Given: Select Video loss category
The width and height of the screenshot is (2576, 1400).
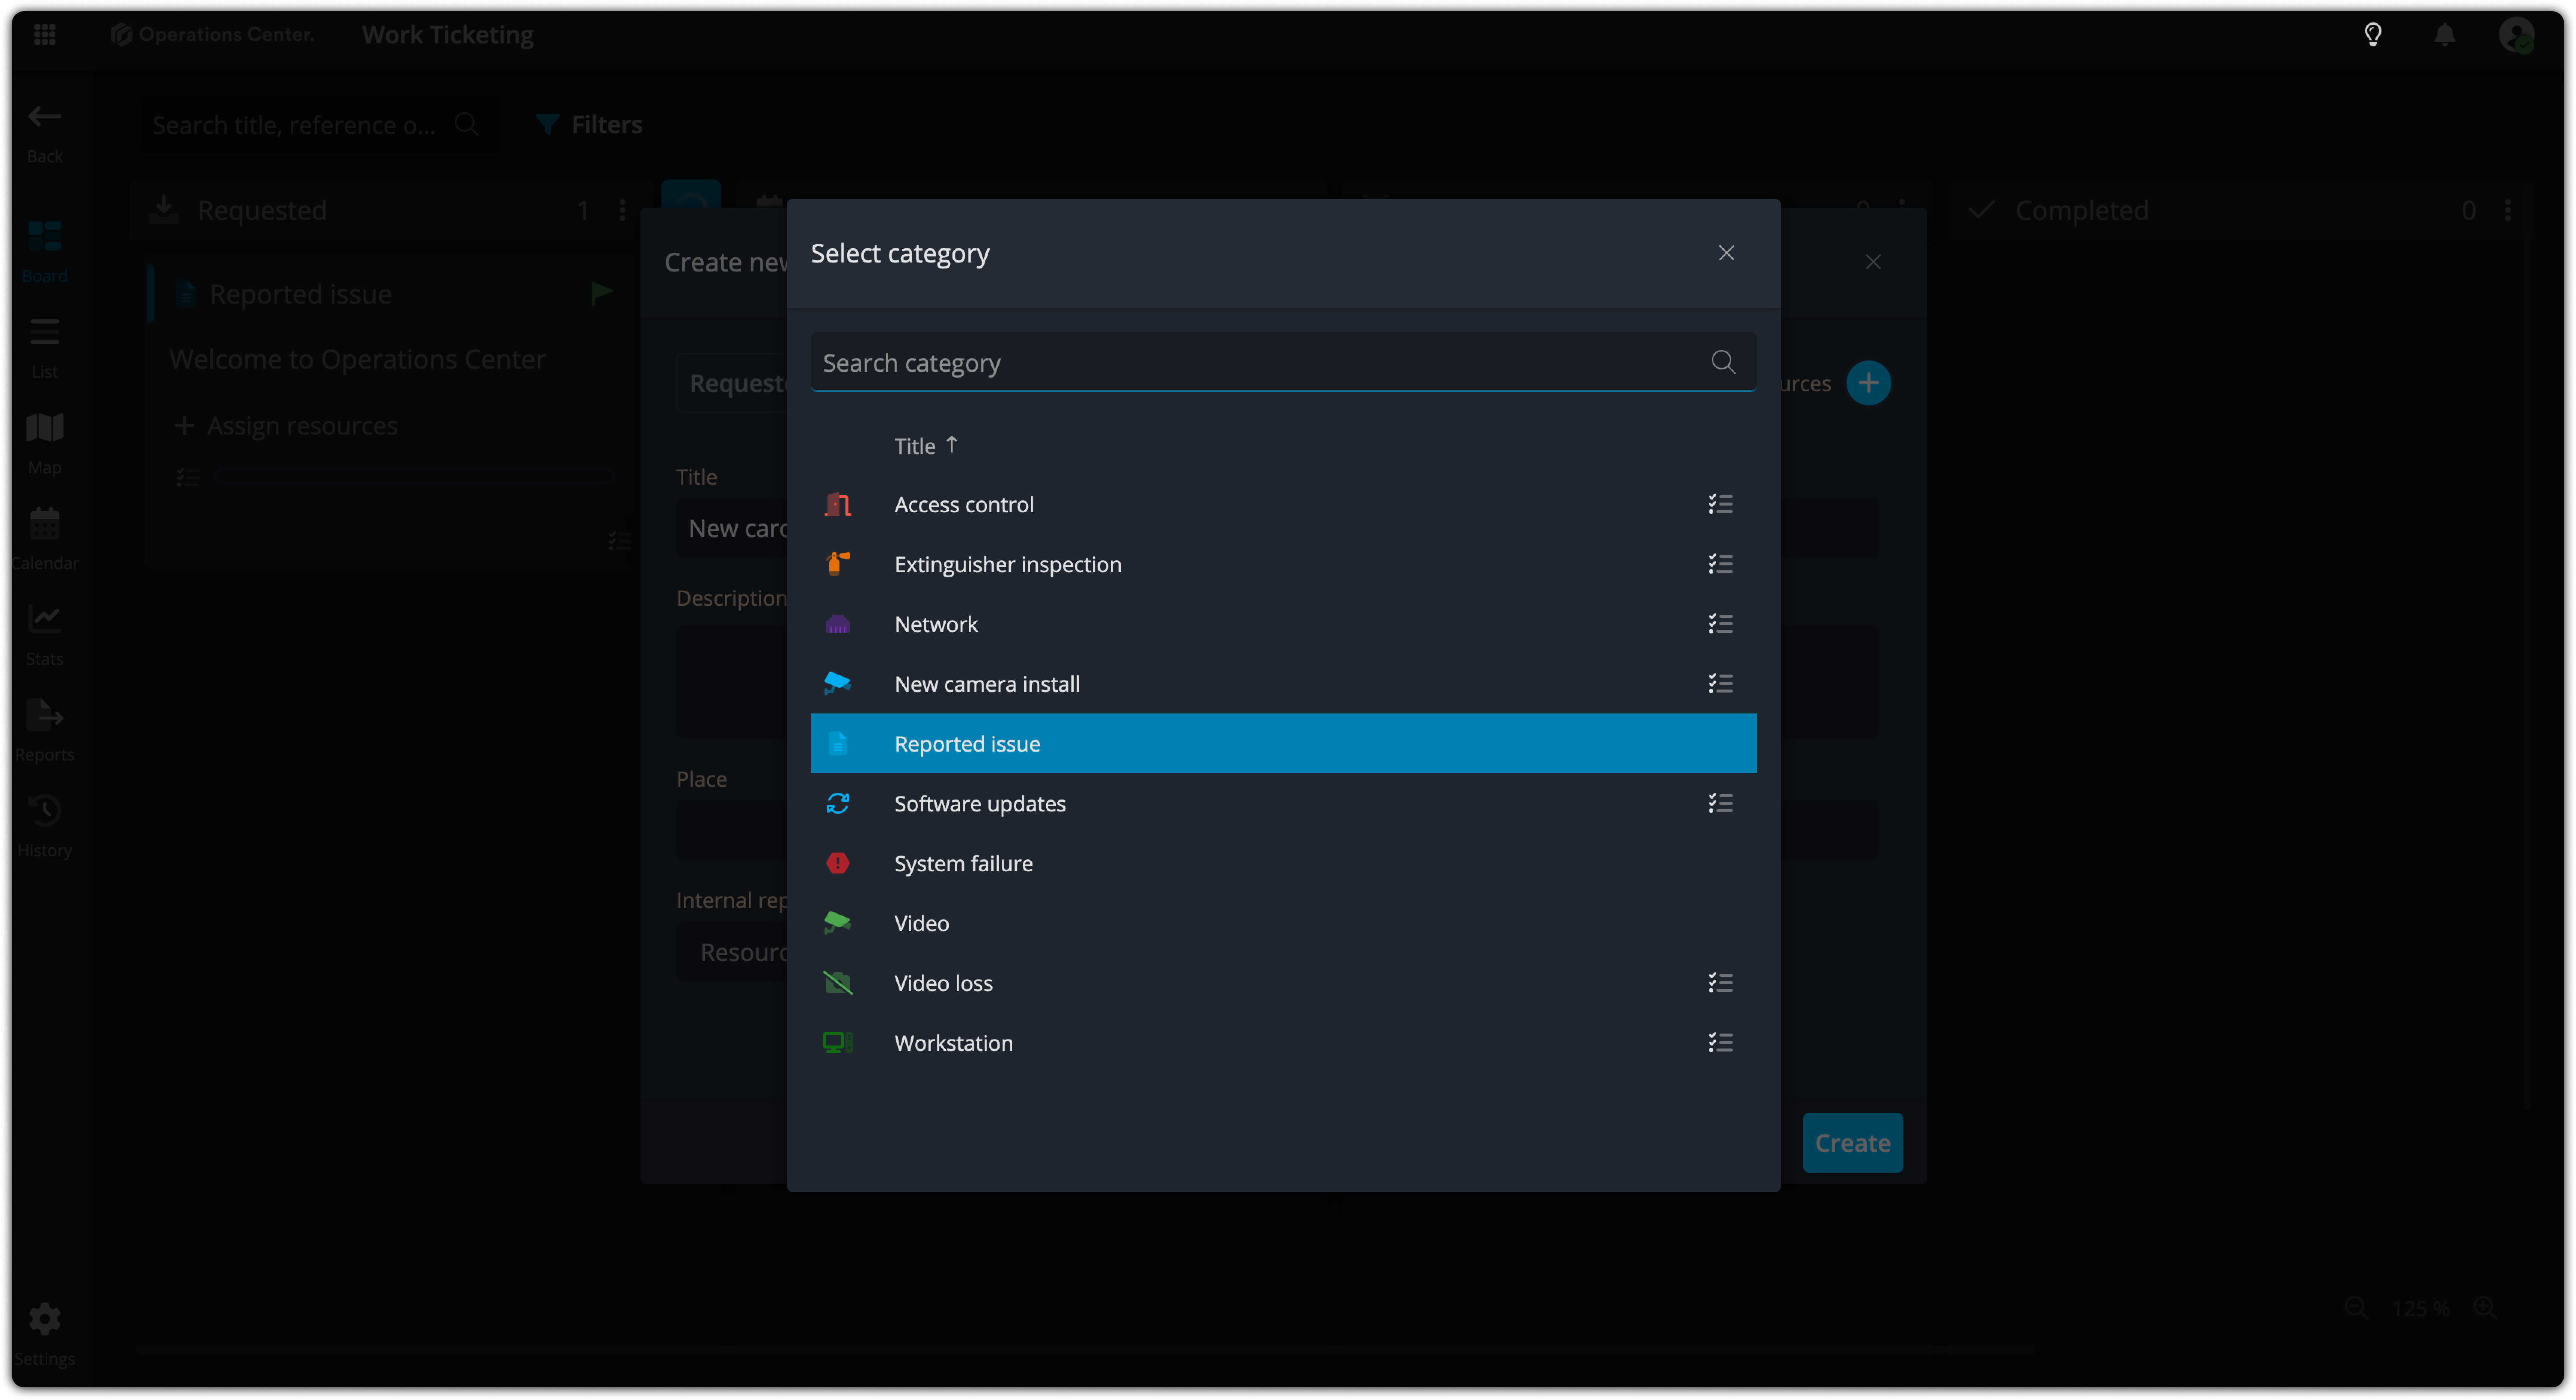Looking at the screenshot, I should click(x=1283, y=983).
